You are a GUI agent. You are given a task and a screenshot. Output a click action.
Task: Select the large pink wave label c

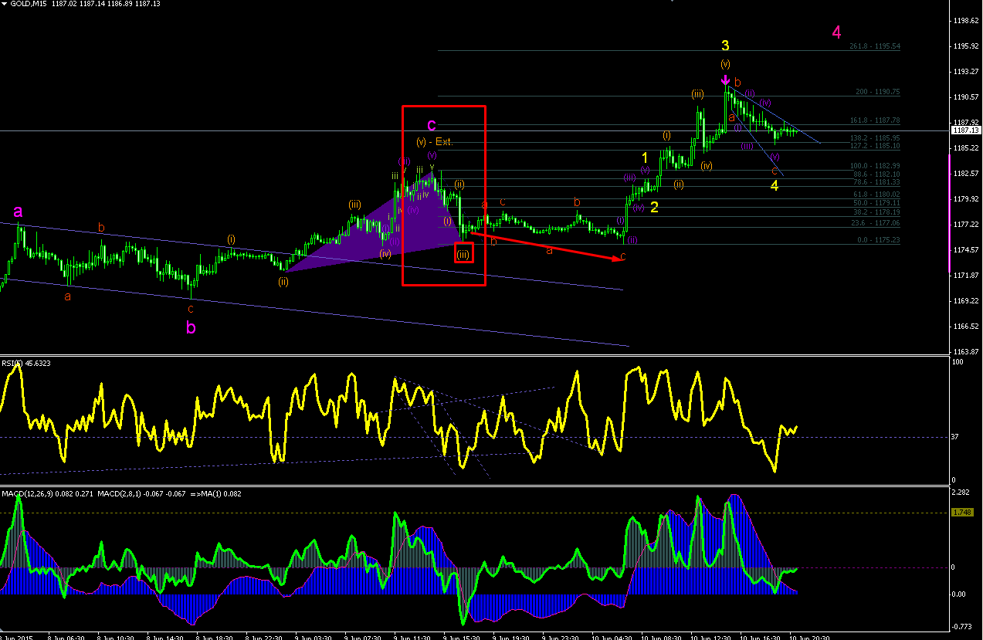432,124
